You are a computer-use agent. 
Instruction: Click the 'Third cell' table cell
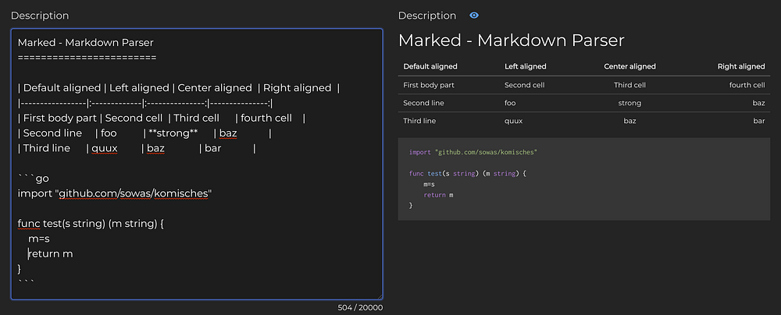pyautogui.click(x=629, y=85)
